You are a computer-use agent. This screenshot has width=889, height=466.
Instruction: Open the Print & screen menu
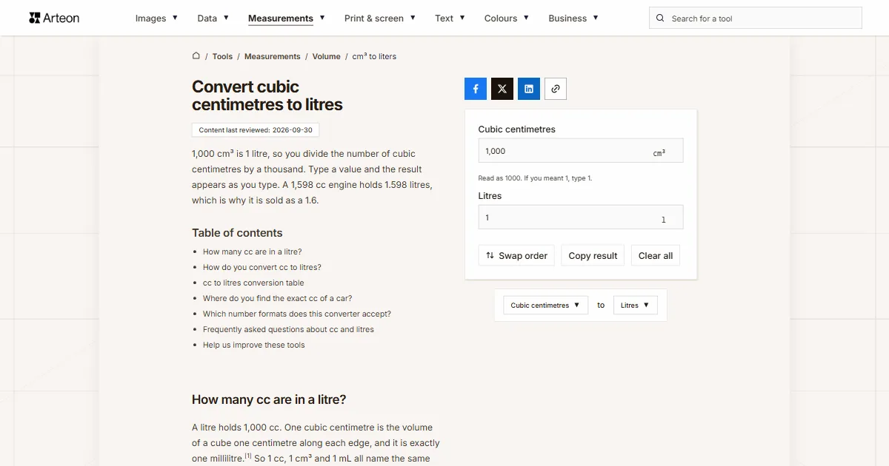pos(380,18)
